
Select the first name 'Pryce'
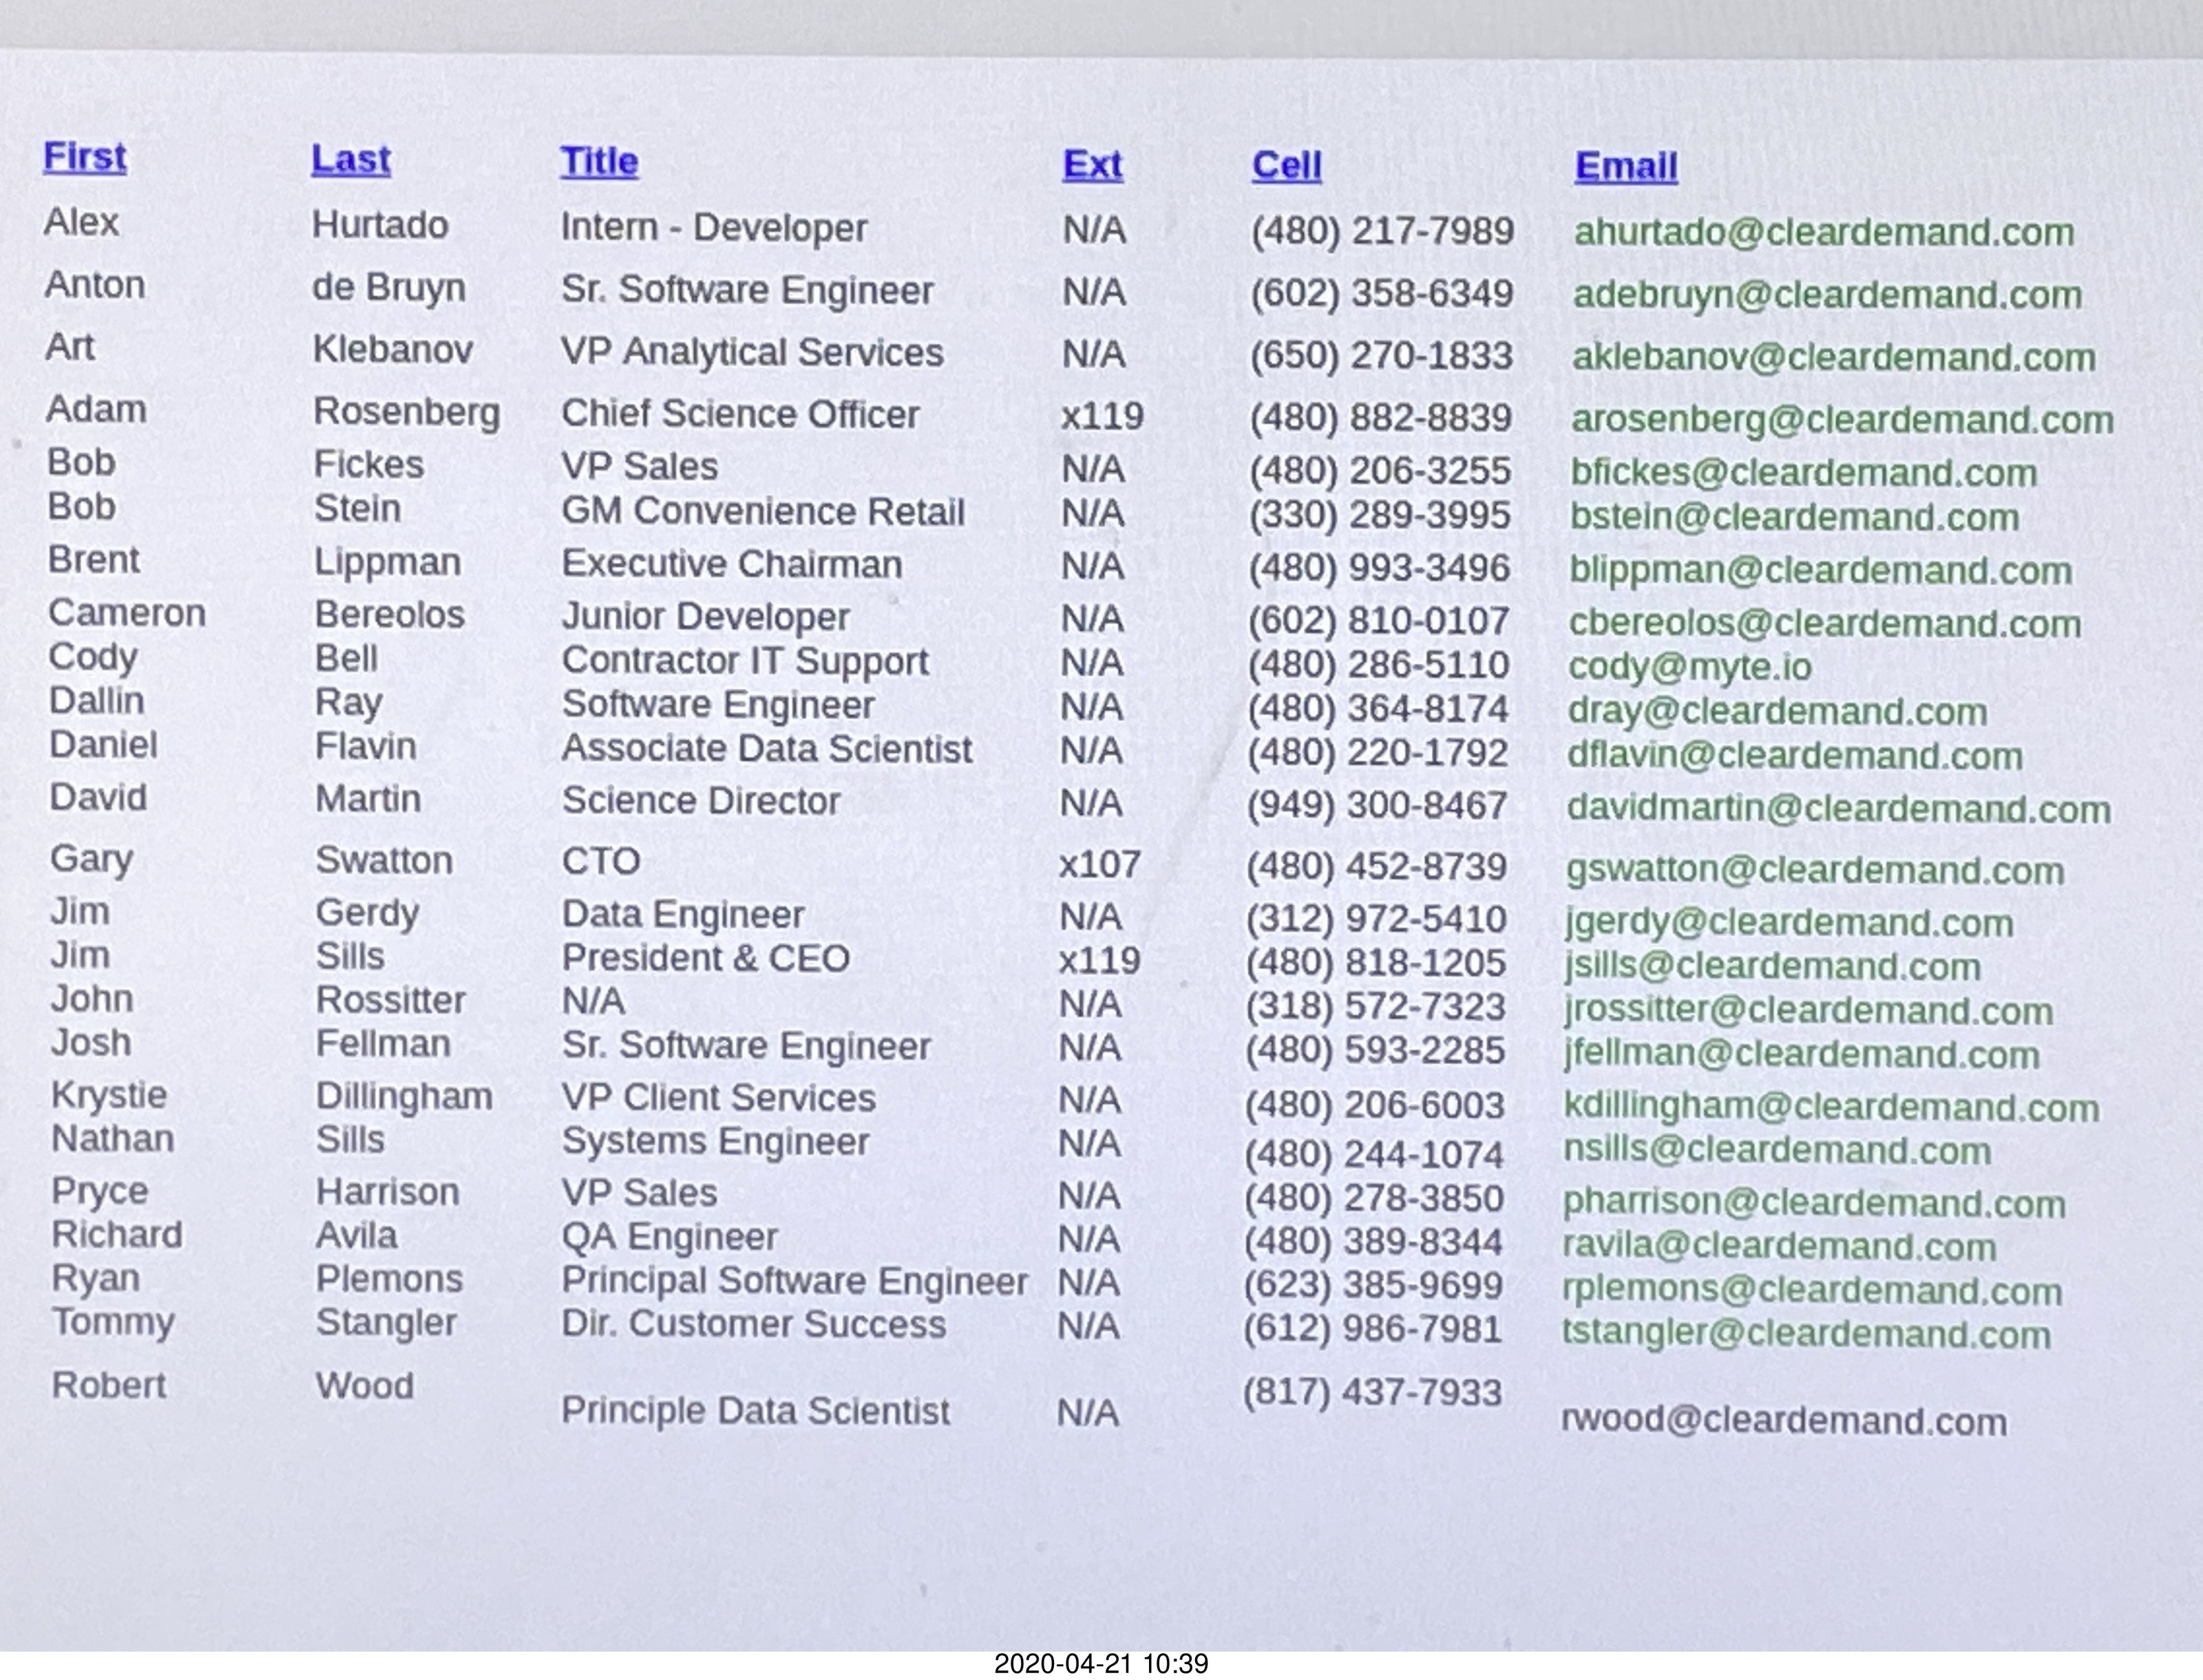pyautogui.click(x=100, y=1191)
